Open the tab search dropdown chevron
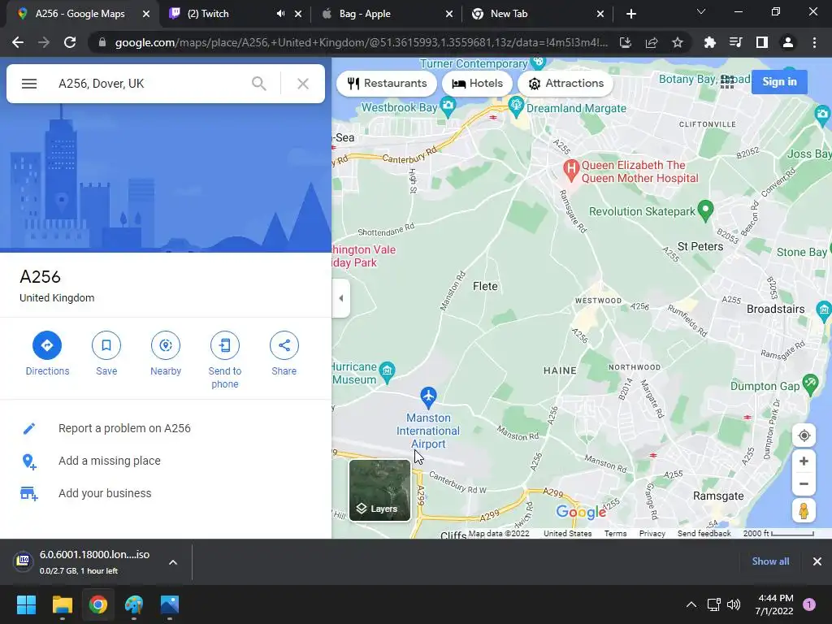Viewport: 832px width, 624px height. click(x=700, y=11)
